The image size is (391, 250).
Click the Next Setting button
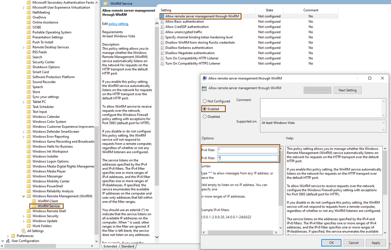click(x=348, y=90)
